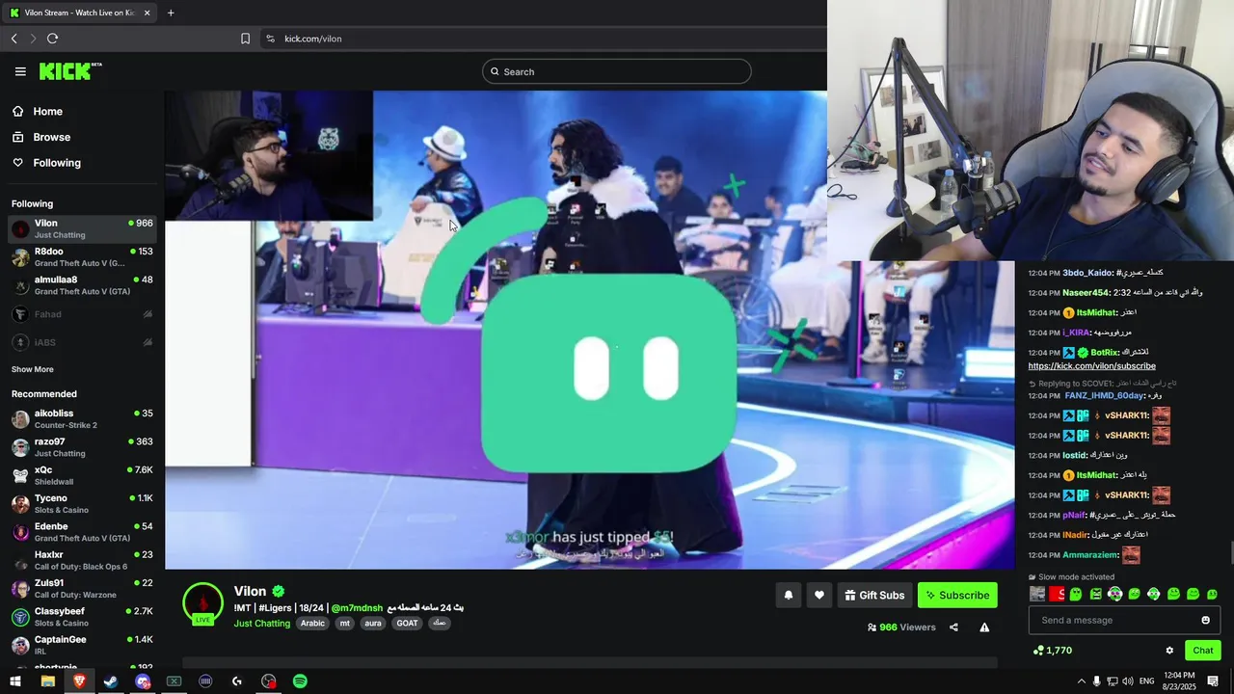
Task: Open Vilon's channel avatar with LIVE badge
Action: click(x=202, y=604)
